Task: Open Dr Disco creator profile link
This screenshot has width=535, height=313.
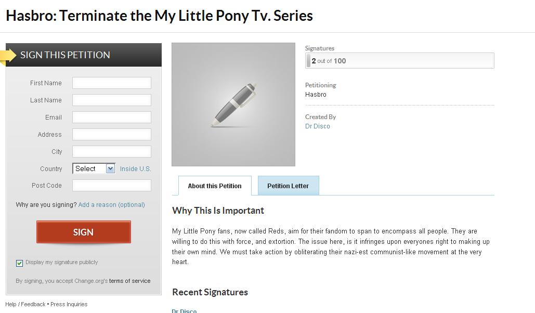Action: point(318,126)
